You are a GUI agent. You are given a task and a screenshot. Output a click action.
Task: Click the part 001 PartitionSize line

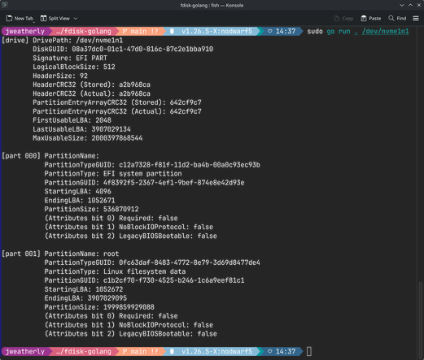pyautogui.click(x=99, y=307)
